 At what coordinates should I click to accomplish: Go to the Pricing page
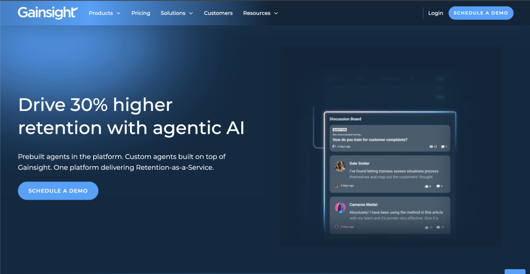coord(141,13)
